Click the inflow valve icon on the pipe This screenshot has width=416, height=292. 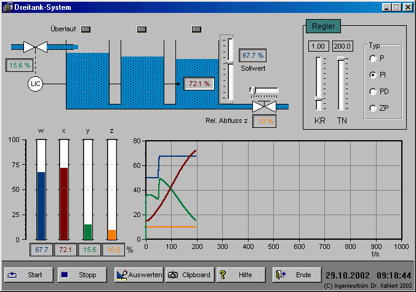pyautogui.click(x=35, y=47)
